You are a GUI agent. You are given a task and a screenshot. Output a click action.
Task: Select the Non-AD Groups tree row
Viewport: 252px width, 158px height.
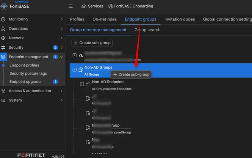161,70
